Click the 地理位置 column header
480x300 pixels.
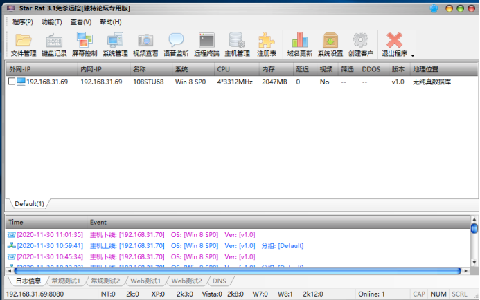click(443, 69)
